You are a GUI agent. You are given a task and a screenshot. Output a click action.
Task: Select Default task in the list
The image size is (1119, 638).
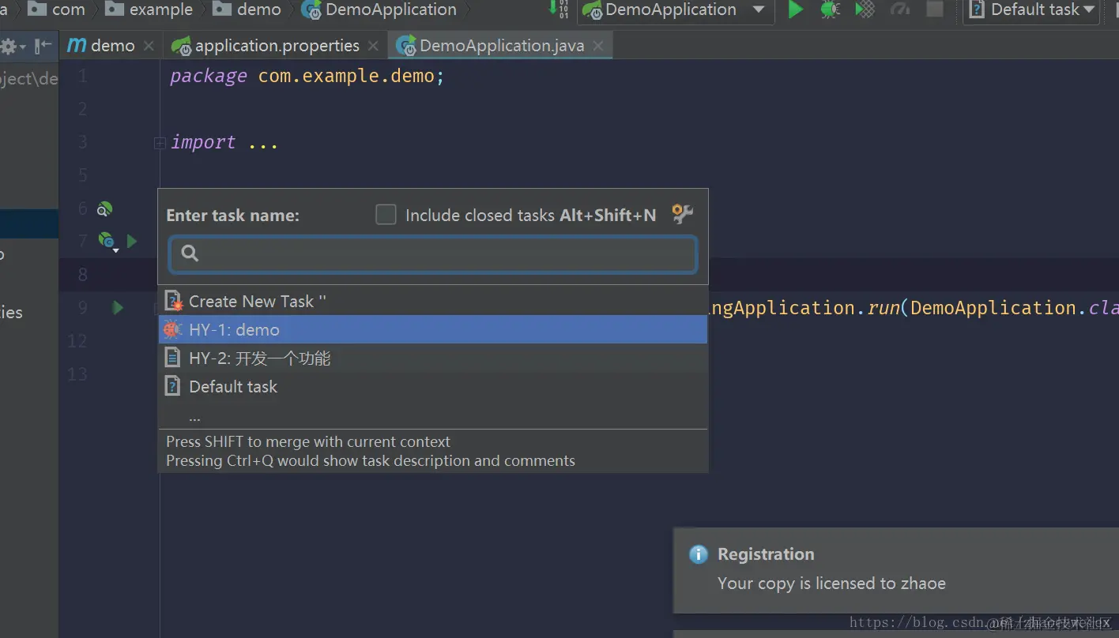pyautogui.click(x=433, y=386)
